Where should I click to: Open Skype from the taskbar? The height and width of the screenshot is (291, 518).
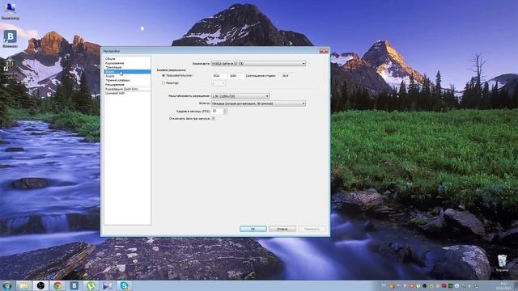coord(125,285)
